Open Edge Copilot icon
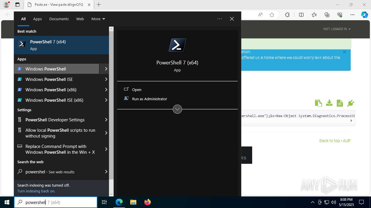The height and width of the screenshot is (208, 371). pos(364,15)
